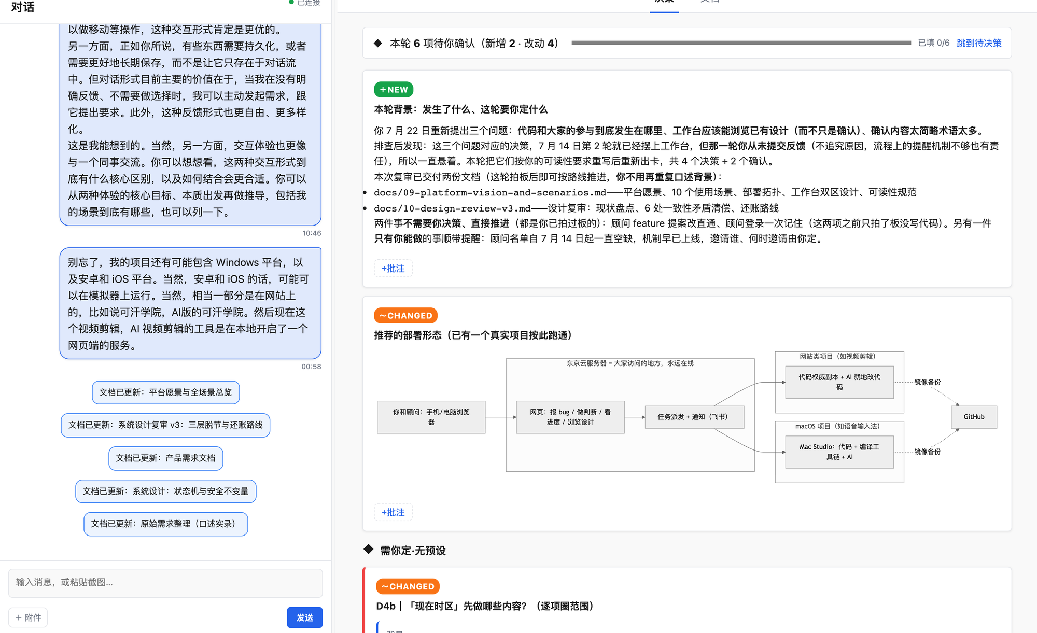Screen dimensions: 1037x633
Task: Click the 需你定·无预设 section heading
Action: pyautogui.click(x=413, y=551)
